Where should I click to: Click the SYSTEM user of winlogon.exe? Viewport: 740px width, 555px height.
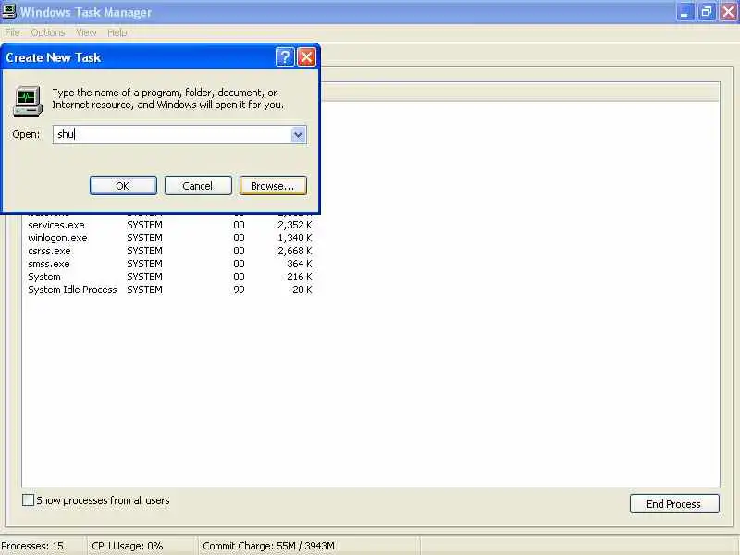point(144,238)
